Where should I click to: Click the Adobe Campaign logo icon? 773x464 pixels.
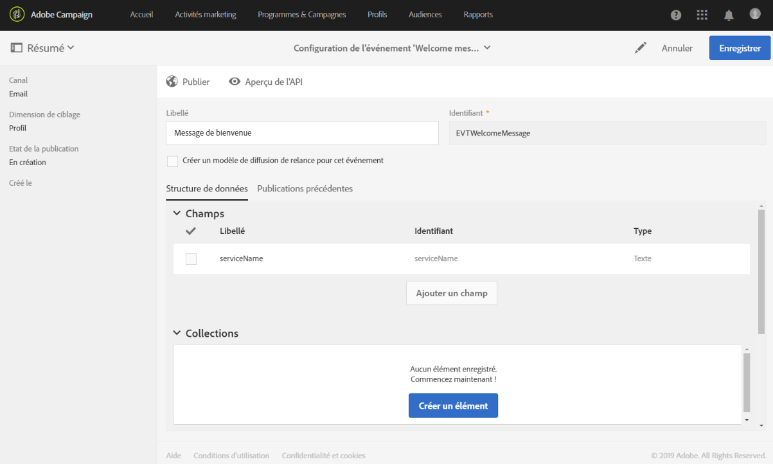coord(17,15)
